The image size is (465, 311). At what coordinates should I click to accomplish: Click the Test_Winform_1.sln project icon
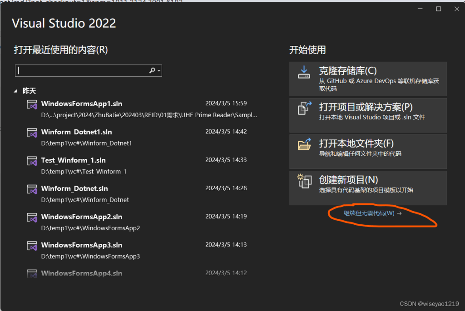32,161
